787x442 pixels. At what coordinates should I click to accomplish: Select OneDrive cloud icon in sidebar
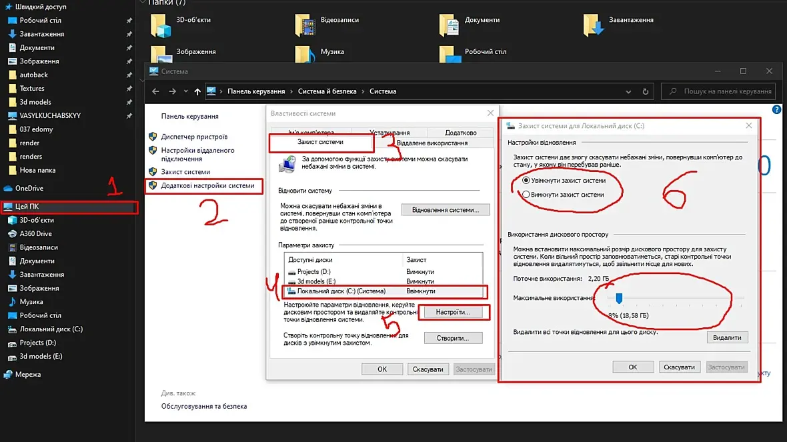pyautogui.click(x=7, y=188)
